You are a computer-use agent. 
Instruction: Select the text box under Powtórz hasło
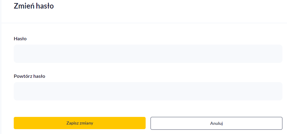pos(148,91)
